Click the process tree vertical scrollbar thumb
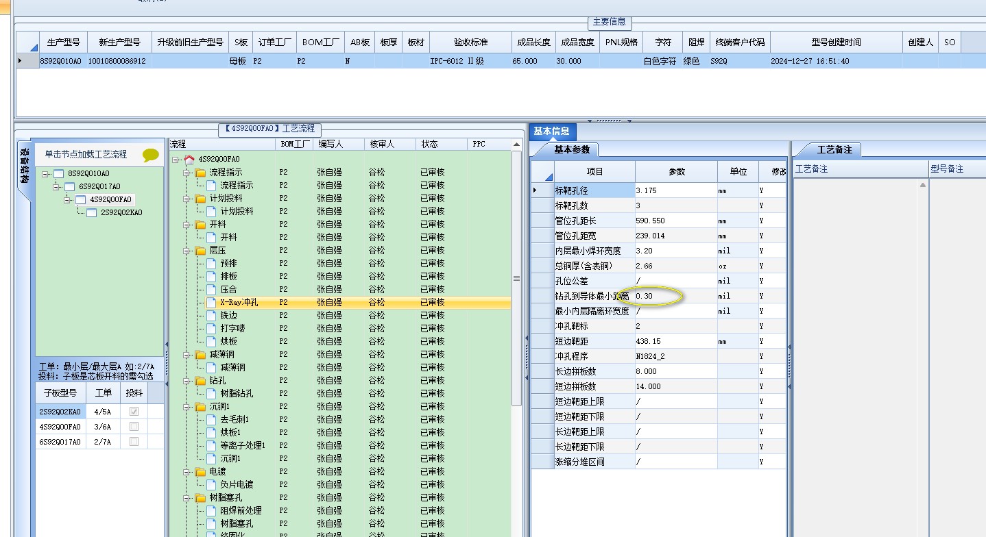This screenshot has height=537, width=986. (516, 277)
